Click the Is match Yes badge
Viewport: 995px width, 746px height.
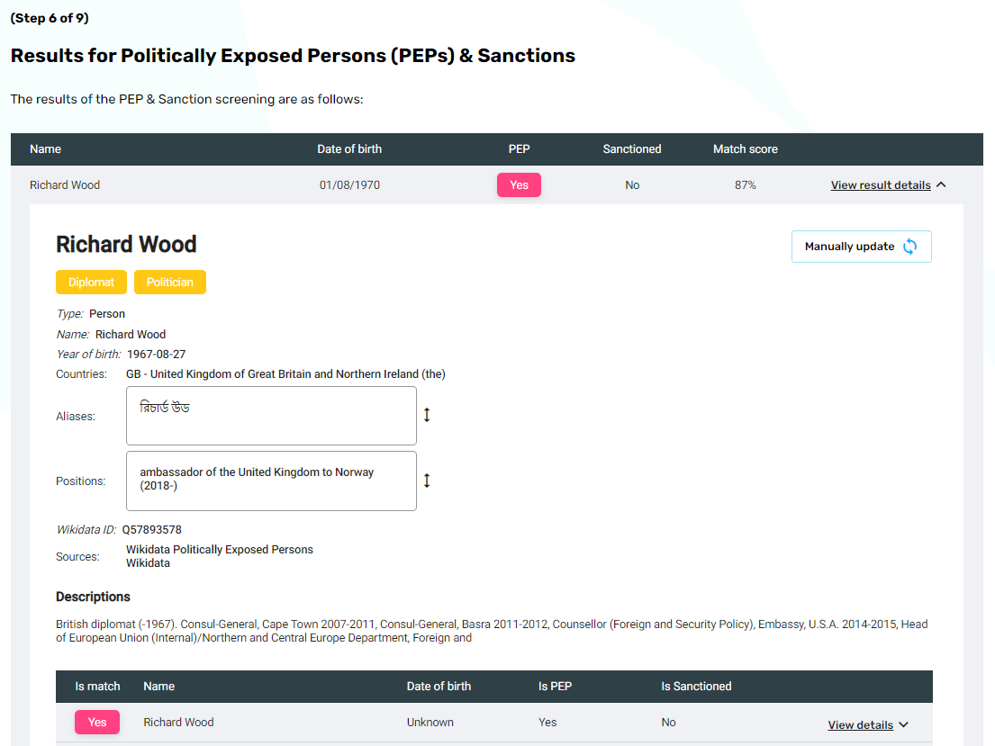coord(97,723)
